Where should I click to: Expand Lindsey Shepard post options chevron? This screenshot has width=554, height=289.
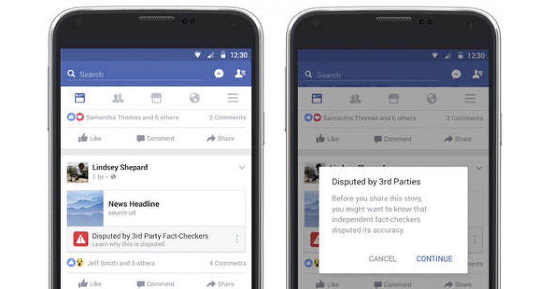(242, 167)
